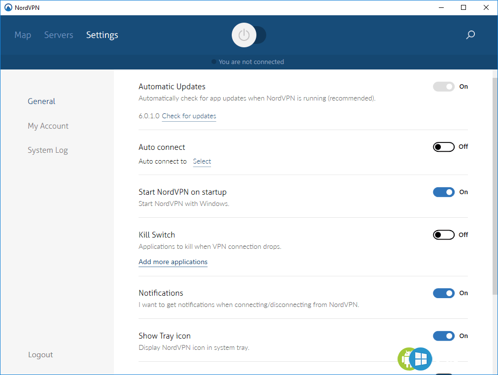The image size is (498, 375).
Task: Click the Logout button
Action: (40, 355)
